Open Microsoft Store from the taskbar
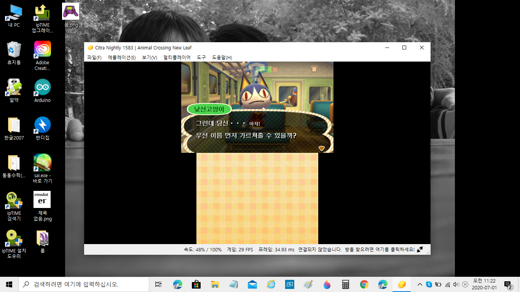520x292 pixels. coord(196,284)
